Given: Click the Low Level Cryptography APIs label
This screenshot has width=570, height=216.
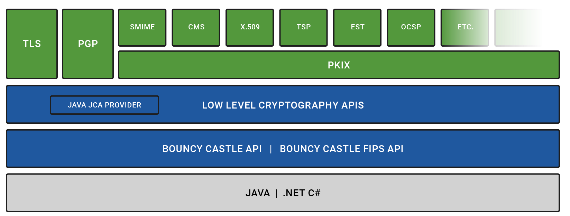Looking at the screenshot, I should coord(283,105).
